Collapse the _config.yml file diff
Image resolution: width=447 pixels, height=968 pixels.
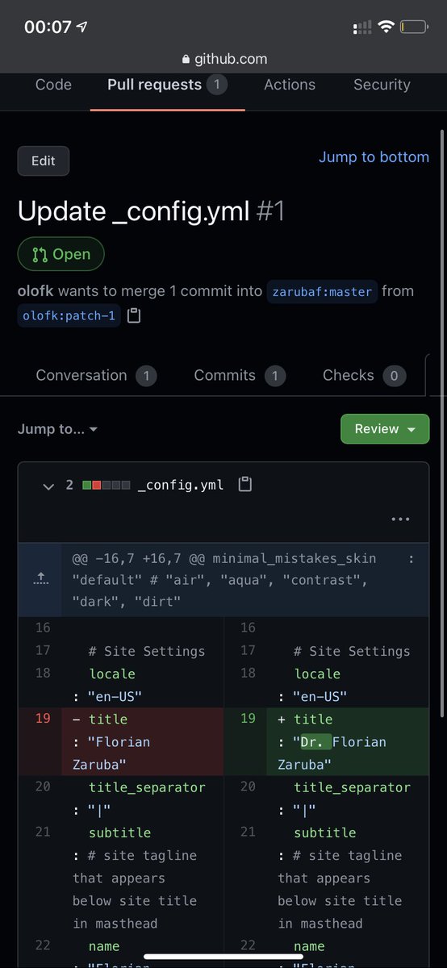click(48, 486)
